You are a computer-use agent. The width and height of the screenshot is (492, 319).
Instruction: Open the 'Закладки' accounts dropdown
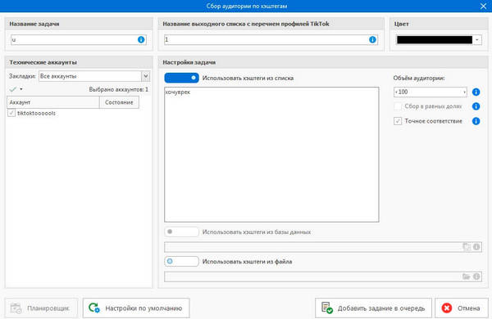146,76
